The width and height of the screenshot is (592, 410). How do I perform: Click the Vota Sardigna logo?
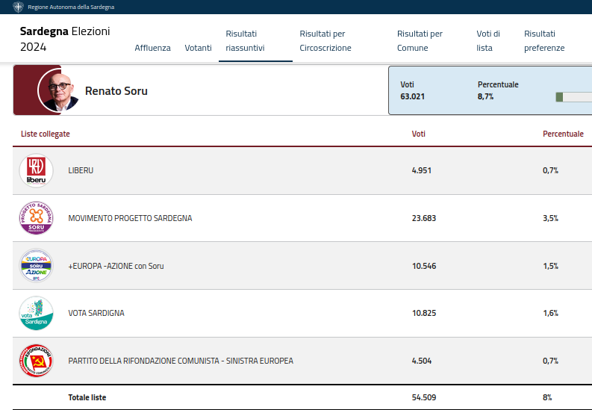click(36, 314)
